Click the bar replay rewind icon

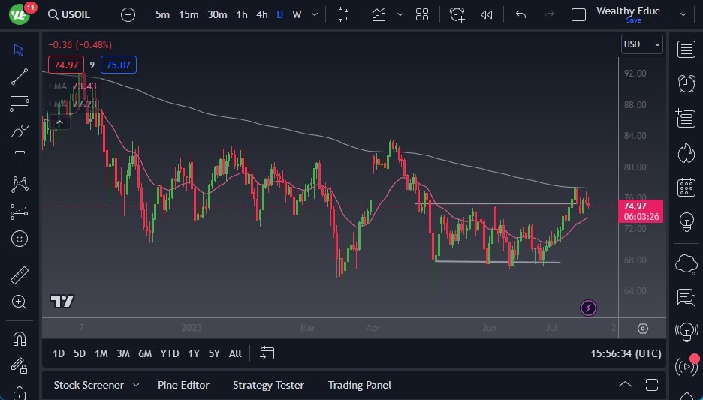tap(487, 14)
